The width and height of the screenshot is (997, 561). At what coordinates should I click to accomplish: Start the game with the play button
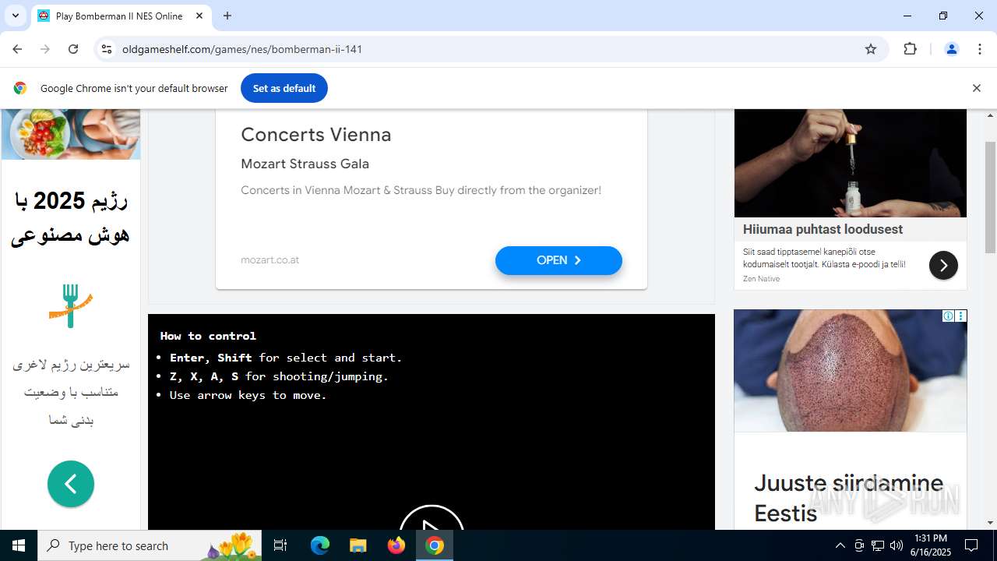432,519
